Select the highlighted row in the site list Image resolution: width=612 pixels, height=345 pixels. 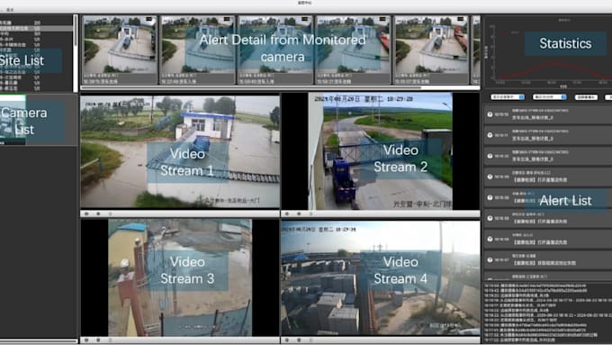(36, 29)
